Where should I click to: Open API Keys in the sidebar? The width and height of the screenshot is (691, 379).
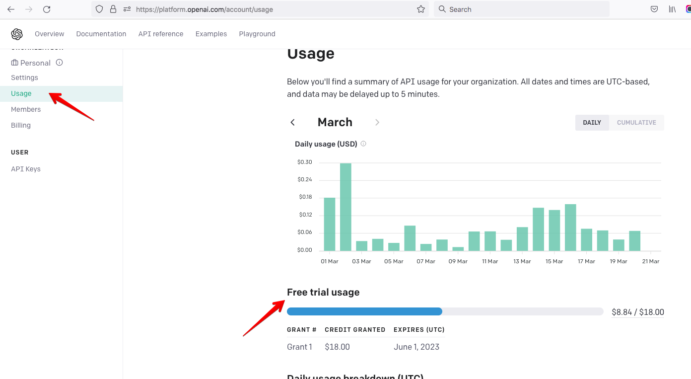(x=26, y=169)
